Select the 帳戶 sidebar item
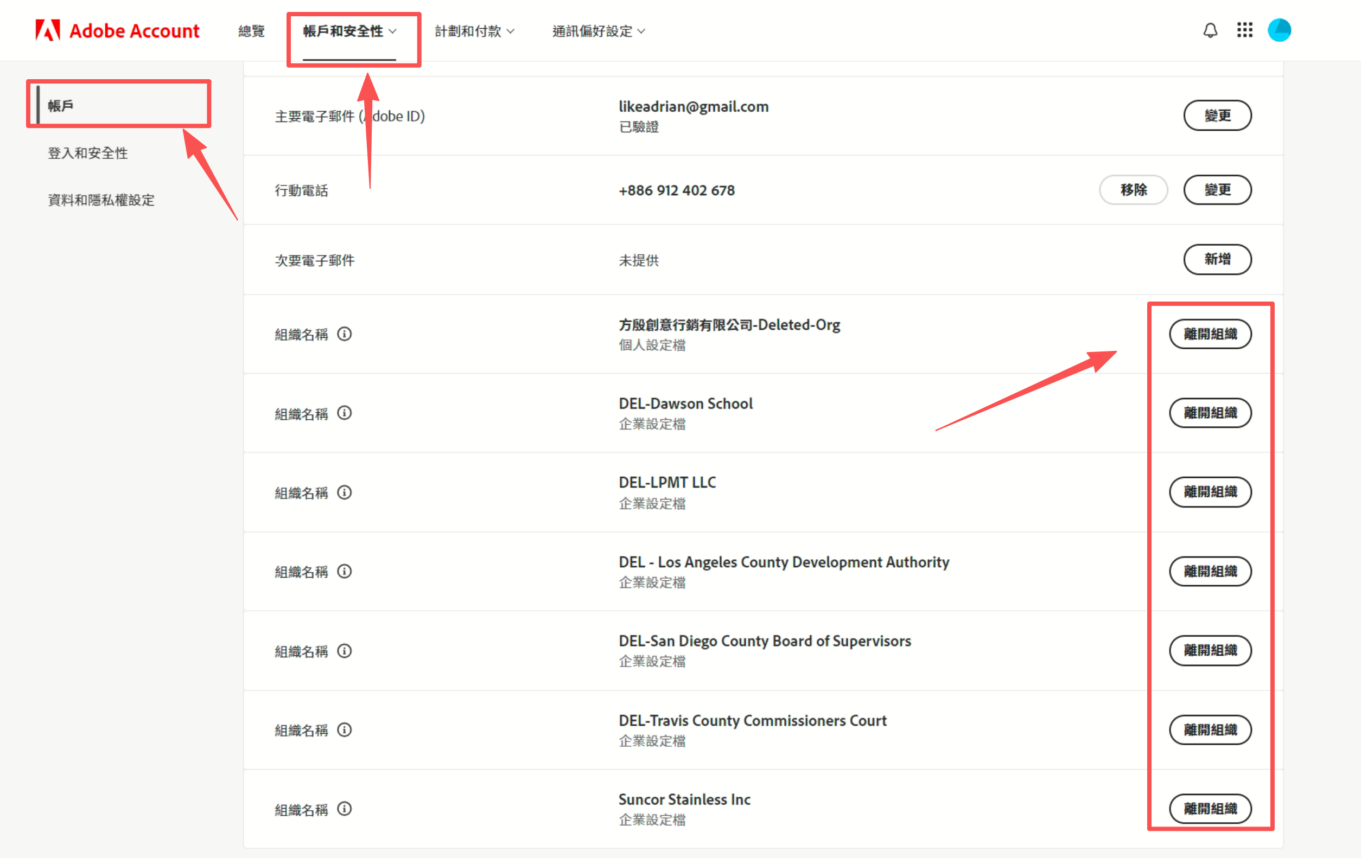Image resolution: width=1361 pixels, height=858 pixels. pos(60,106)
